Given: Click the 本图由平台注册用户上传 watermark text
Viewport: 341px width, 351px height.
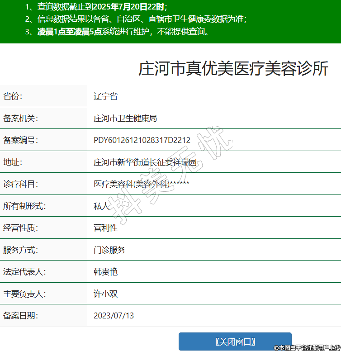Looking at the screenshot, I should pos(307,347).
